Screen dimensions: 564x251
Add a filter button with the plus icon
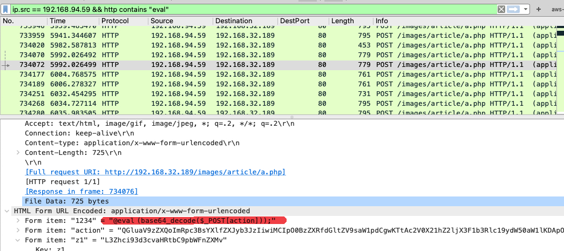tap(539, 9)
